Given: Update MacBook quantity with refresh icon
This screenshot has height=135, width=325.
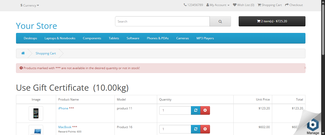Looking at the screenshot, I should point(196,129).
